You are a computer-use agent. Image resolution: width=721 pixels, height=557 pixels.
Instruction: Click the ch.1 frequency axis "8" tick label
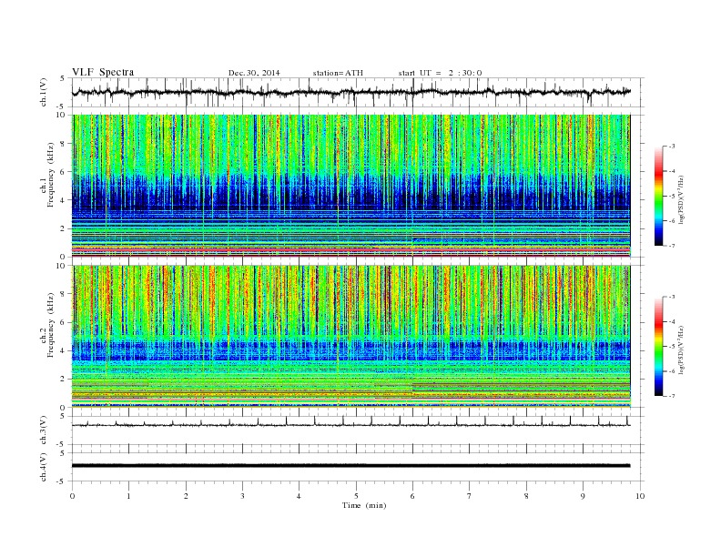(63, 144)
